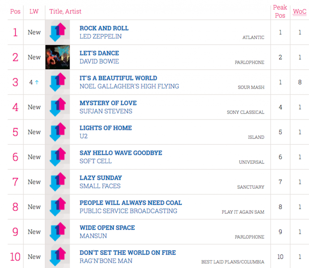Open Public Service Broadcasting artist link
Viewport: 309px width, 268px height.
[x=128, y=211]
